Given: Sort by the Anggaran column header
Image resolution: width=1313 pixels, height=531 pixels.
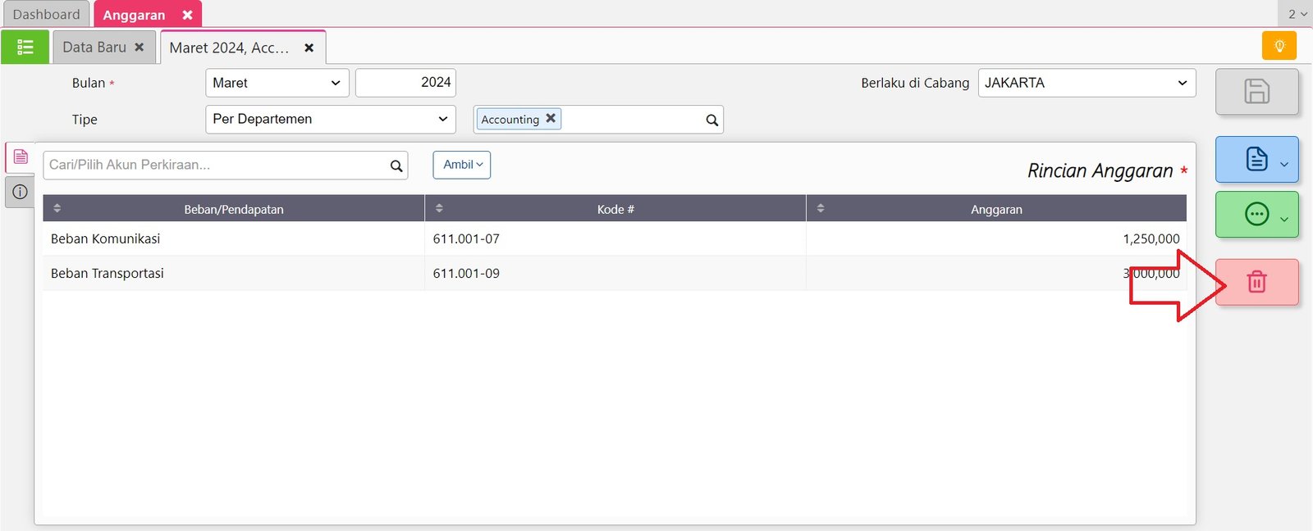Looking at the screenshot, I should (x=995, y=209).
